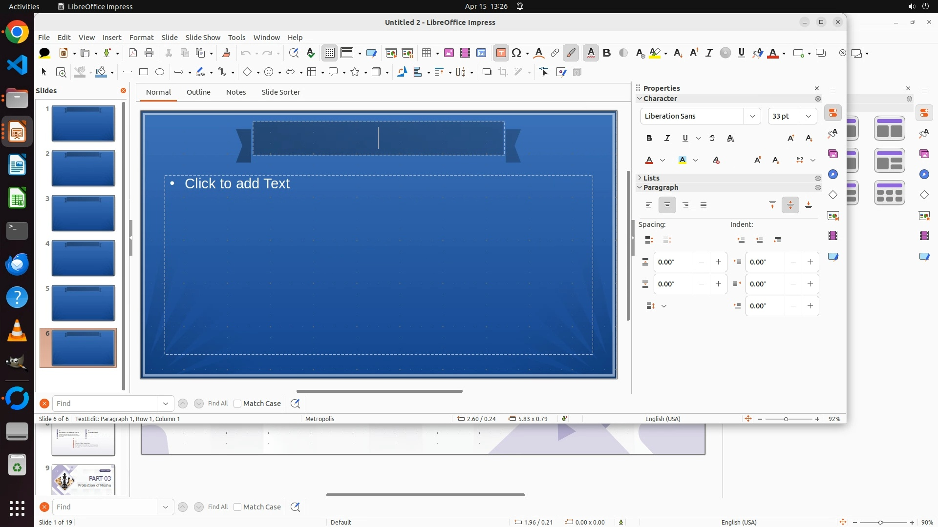This screenshot has width=938, height=527.
Task: Select the Rectangle drawing tool
Action: (144, 72)
